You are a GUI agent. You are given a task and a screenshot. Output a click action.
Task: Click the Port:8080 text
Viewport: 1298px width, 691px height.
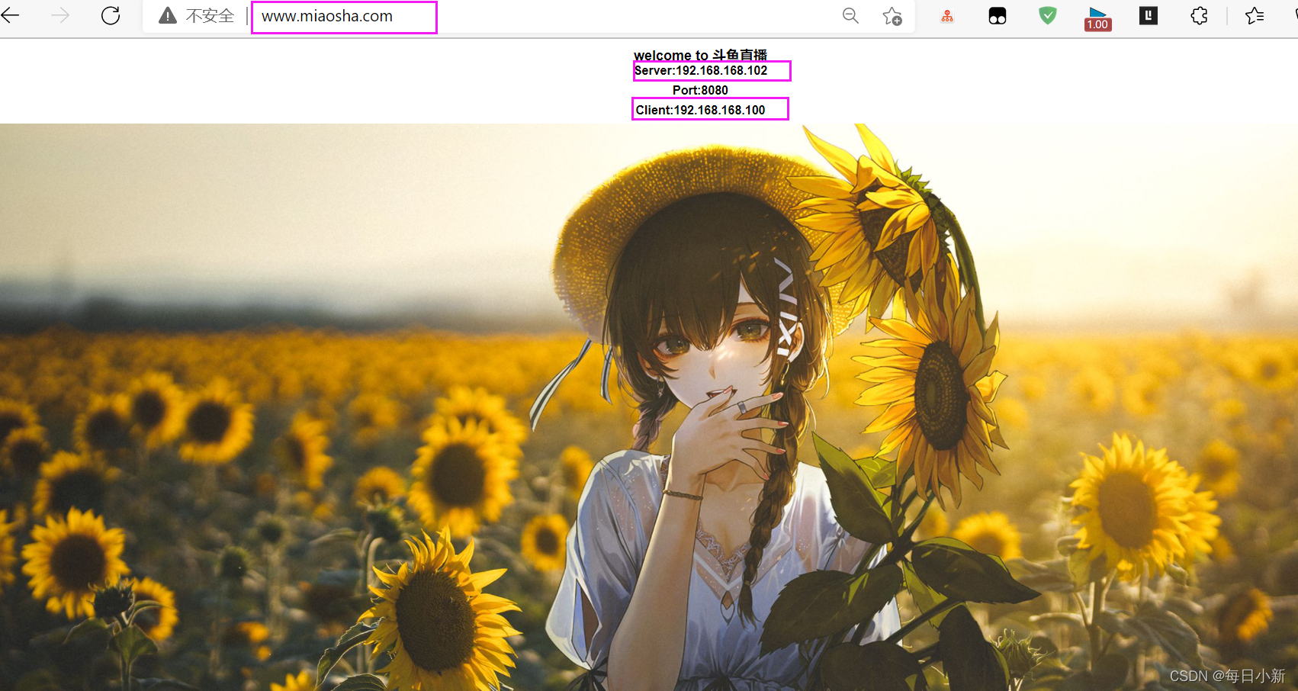(x=700, y=90)
